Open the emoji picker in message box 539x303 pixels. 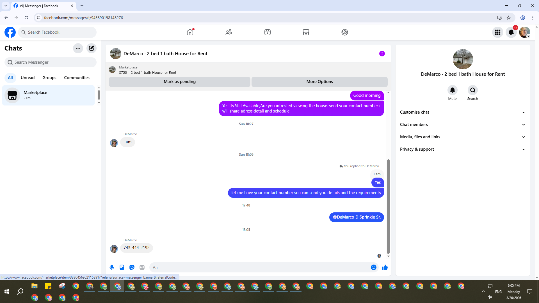[373, 267]
